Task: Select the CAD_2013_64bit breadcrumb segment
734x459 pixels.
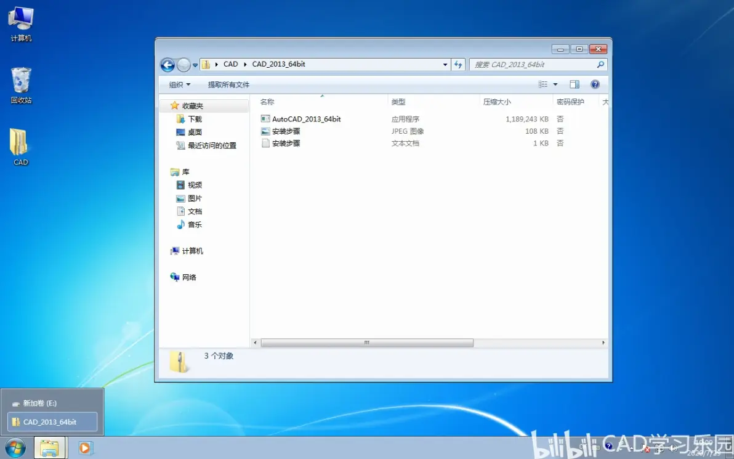Action: click(278, 64)
